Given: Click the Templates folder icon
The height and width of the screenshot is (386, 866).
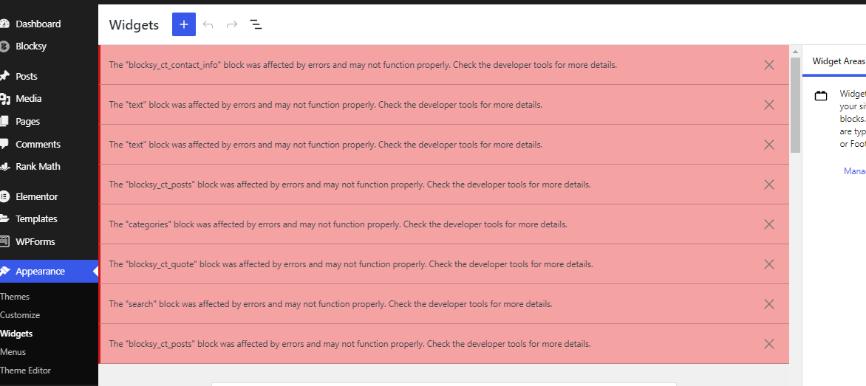Looking at the screenshot, I should tap(4, 219).
